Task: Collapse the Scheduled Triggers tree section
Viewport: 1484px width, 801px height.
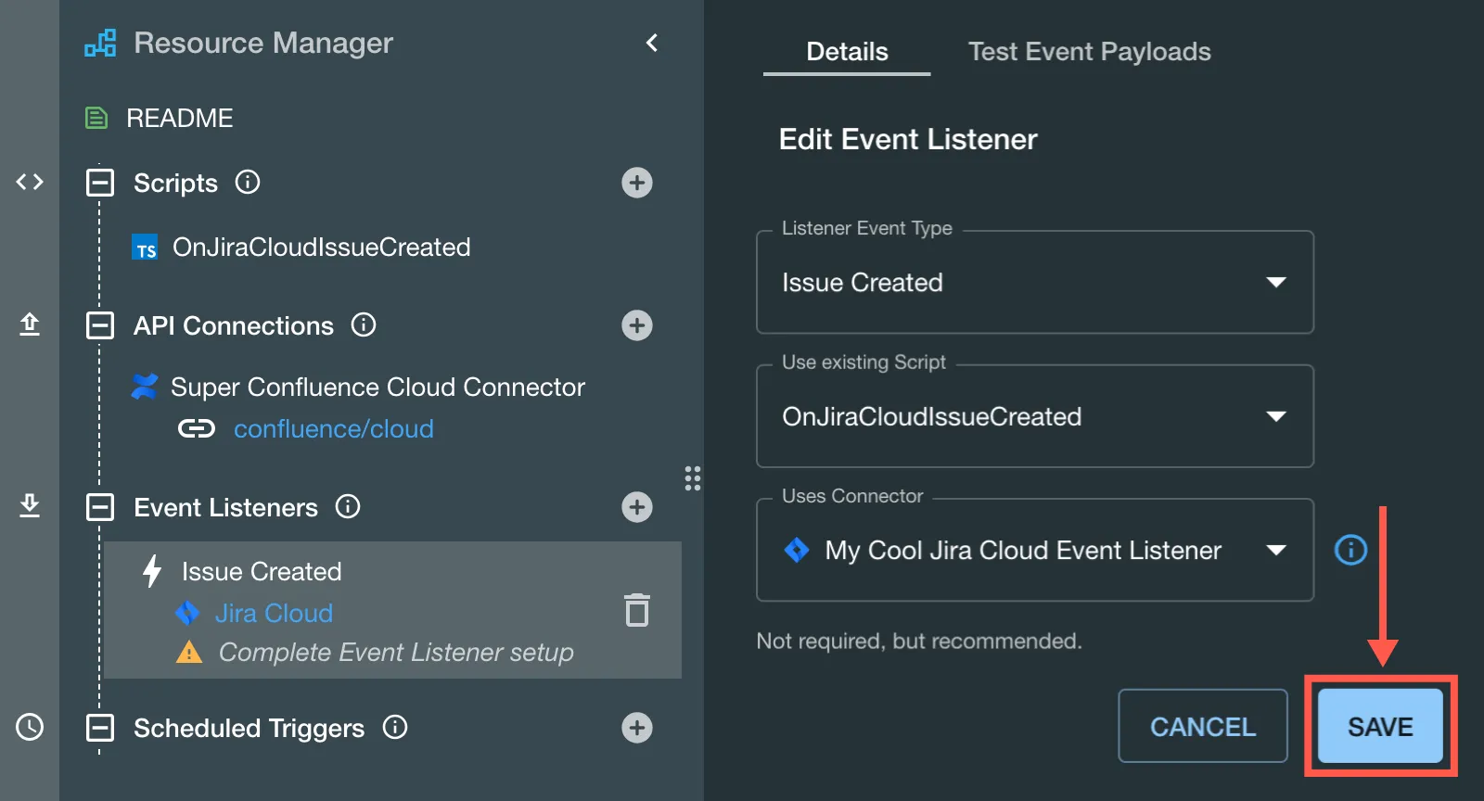Action: pyautogui.click(x=100, y=728)
